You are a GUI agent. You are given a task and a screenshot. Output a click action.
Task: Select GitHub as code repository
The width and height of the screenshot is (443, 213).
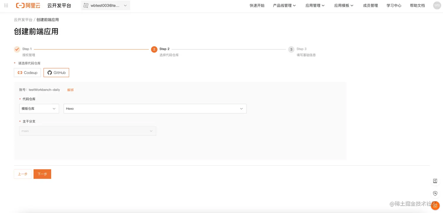click(56, 73)
